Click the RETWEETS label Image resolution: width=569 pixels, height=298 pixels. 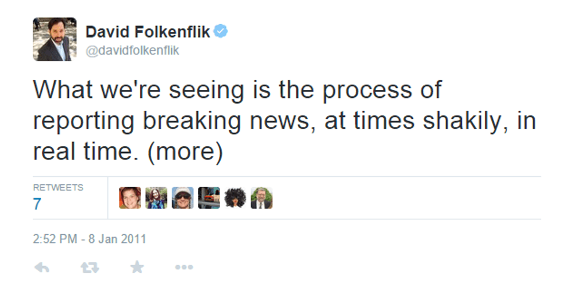coord(58,188)
